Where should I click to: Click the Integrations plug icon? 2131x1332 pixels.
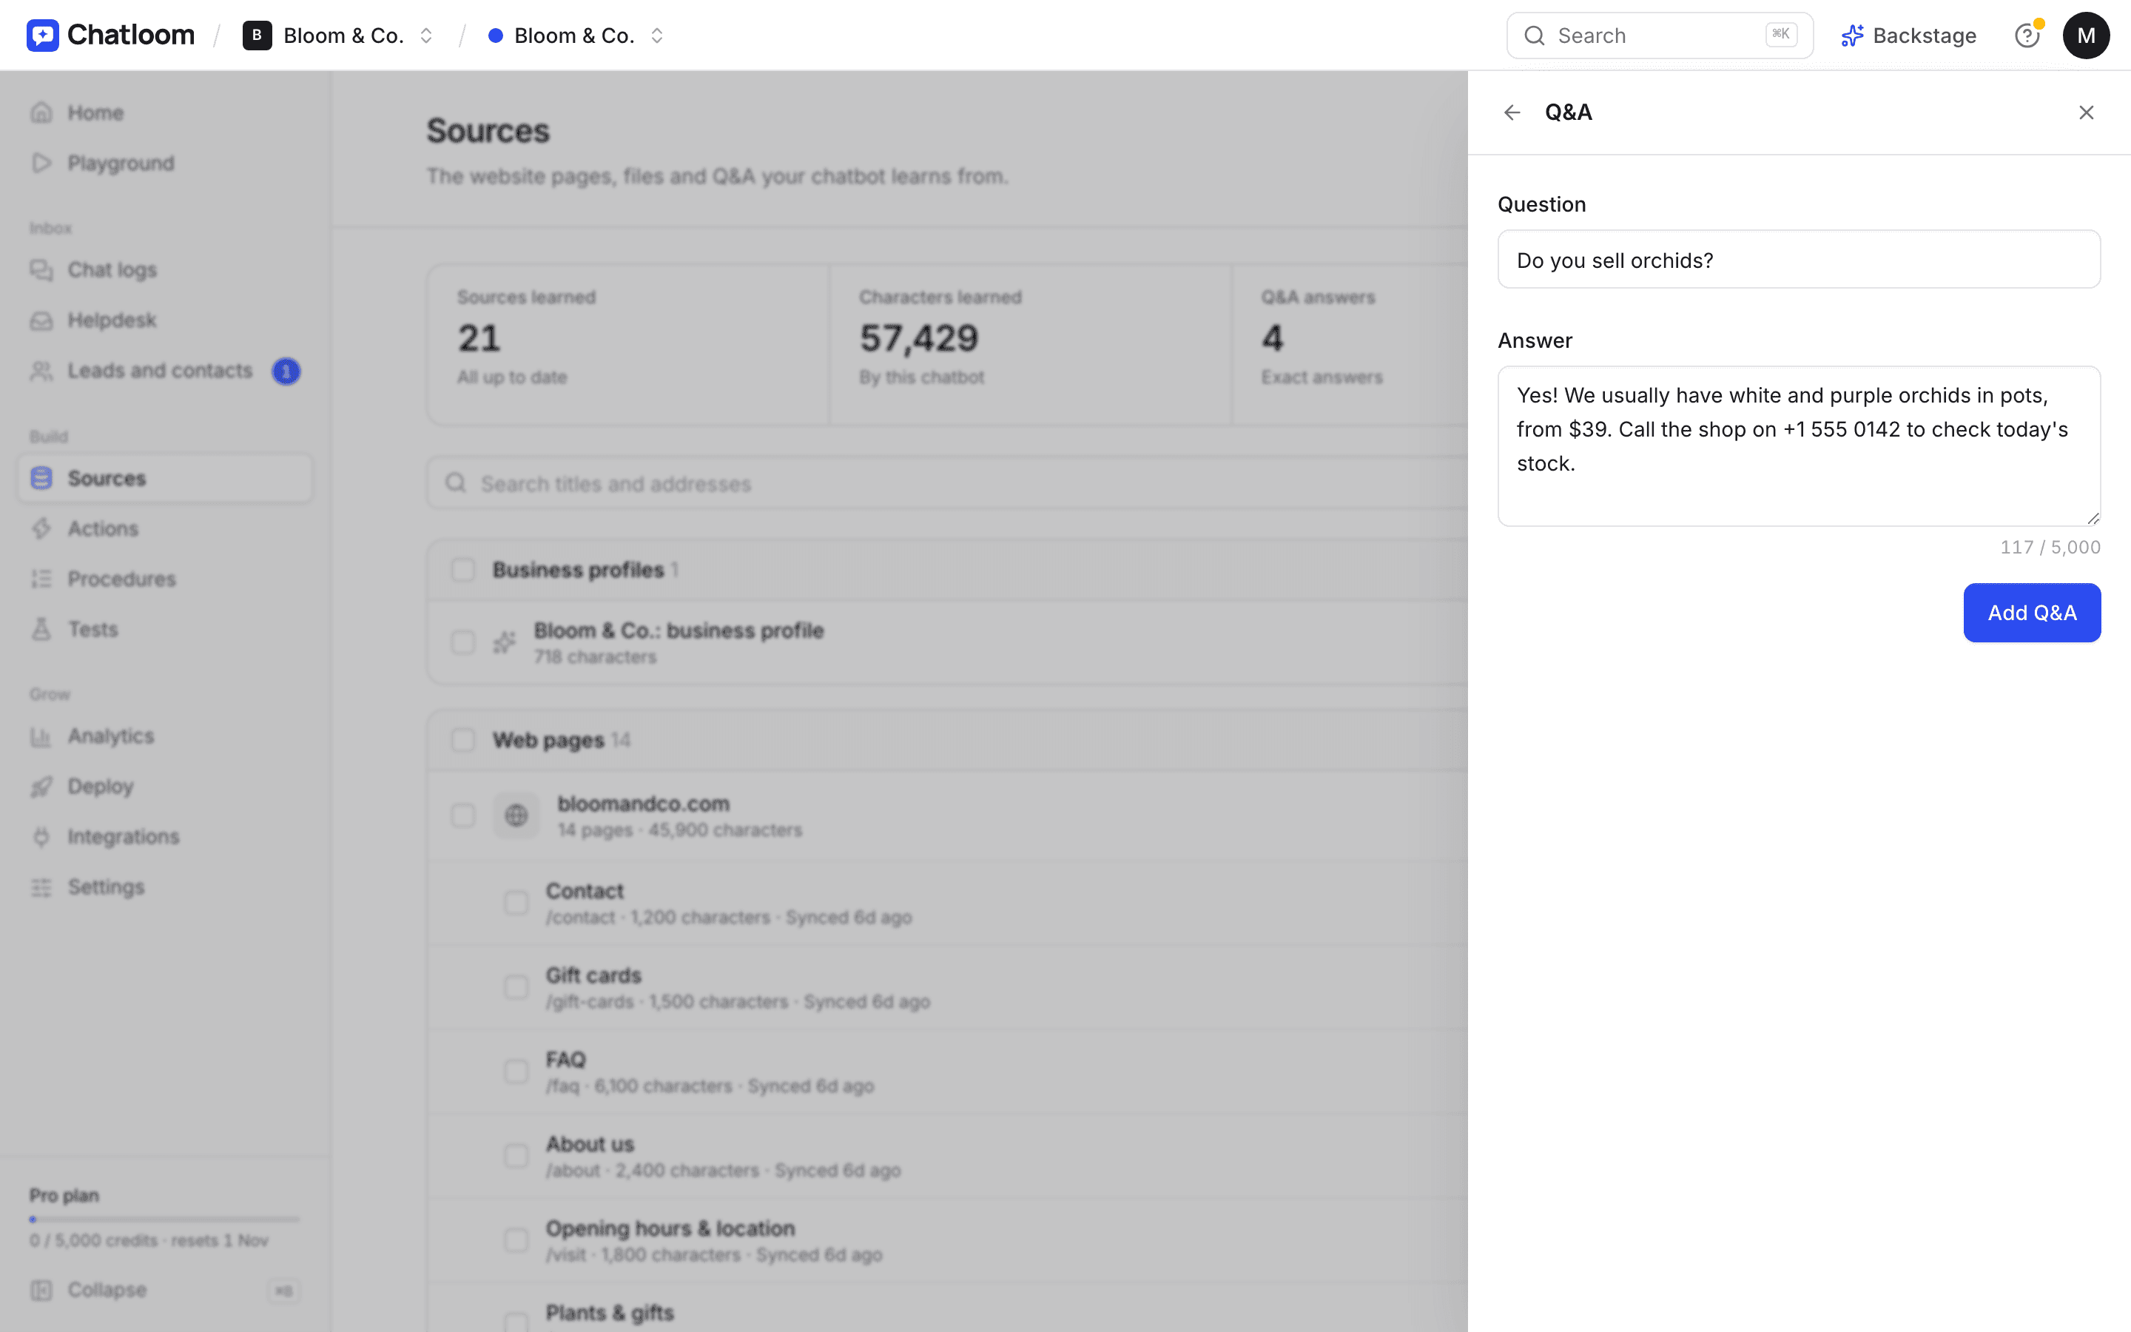(41, 837)
